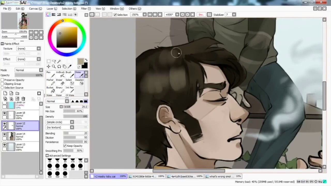Open the no texture brush dropdown
This screenshot has height=186, width=331.
60,127
